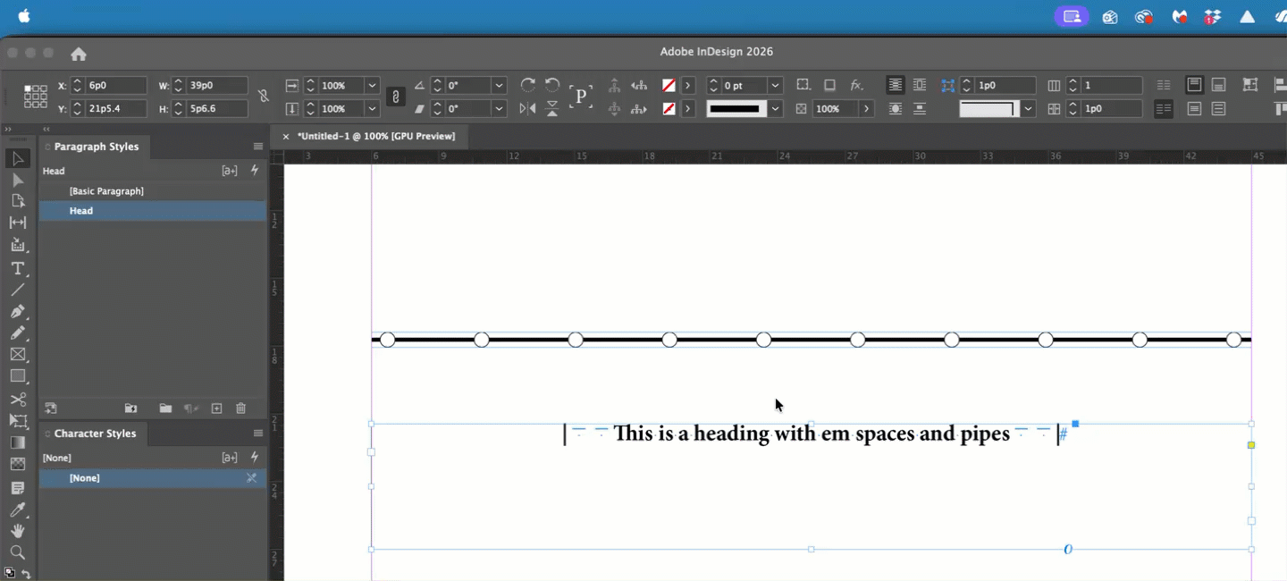1287x581 pixels.
Task: Select the Gradient Swatch tool
Action: [x=18, y=442]
